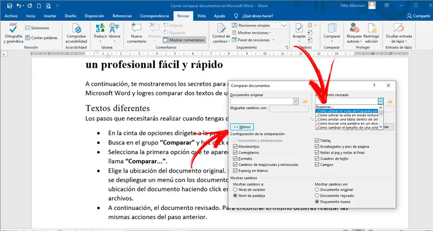Select Documento original radio under Mostrar cambios en
The width and height of the screenshot is (433, 231).
click(x=317, y=189)
